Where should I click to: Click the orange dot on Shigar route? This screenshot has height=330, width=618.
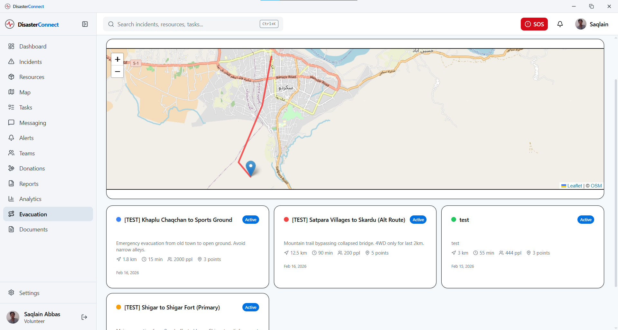click(118, 307)
